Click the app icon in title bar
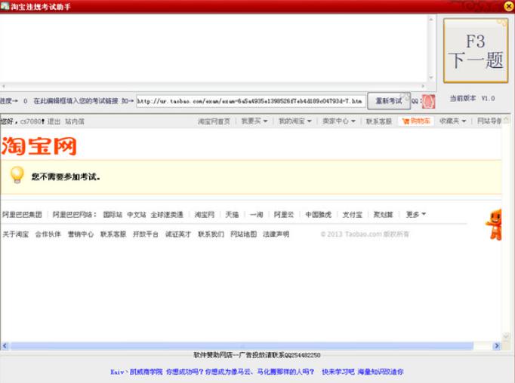515x383 pixels. (5, 5)
